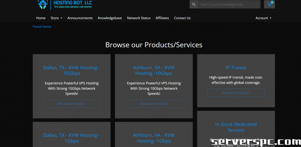Image resolution: width=301 pixels, height=147 pixels.
Task: Open the Contact Us page
Action: [182, 18]
